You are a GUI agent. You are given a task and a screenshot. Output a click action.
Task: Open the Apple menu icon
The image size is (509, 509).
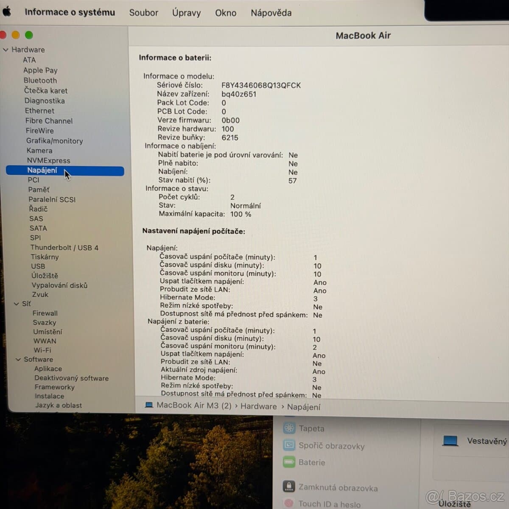pos(6,11)
